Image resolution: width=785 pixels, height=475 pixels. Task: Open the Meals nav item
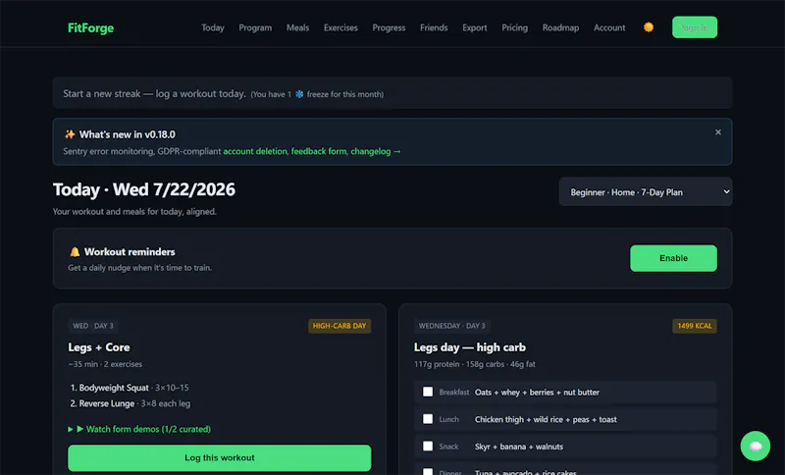coord(297,27)
